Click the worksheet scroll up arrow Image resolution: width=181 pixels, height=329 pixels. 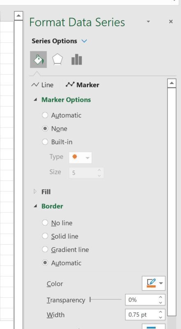click(18, 16)
